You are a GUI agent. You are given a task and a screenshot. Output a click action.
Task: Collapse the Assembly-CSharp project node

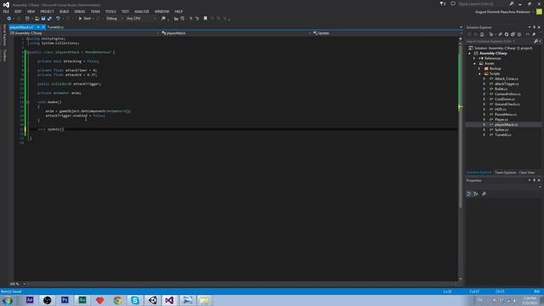coord(470,54)
